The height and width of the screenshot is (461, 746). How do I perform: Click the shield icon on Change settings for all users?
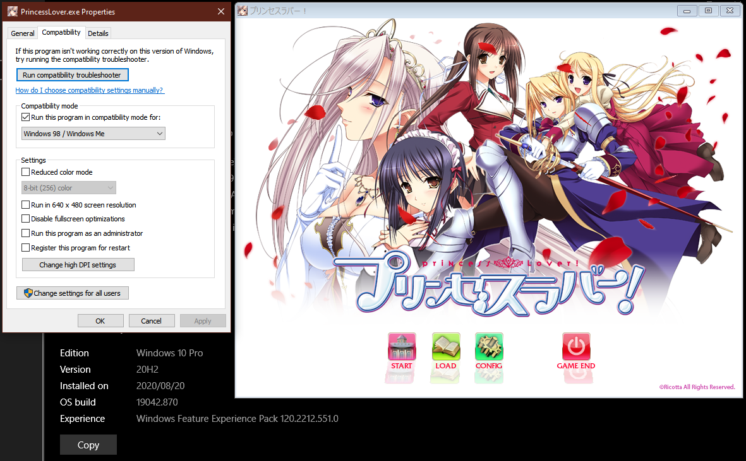point(28,293)
